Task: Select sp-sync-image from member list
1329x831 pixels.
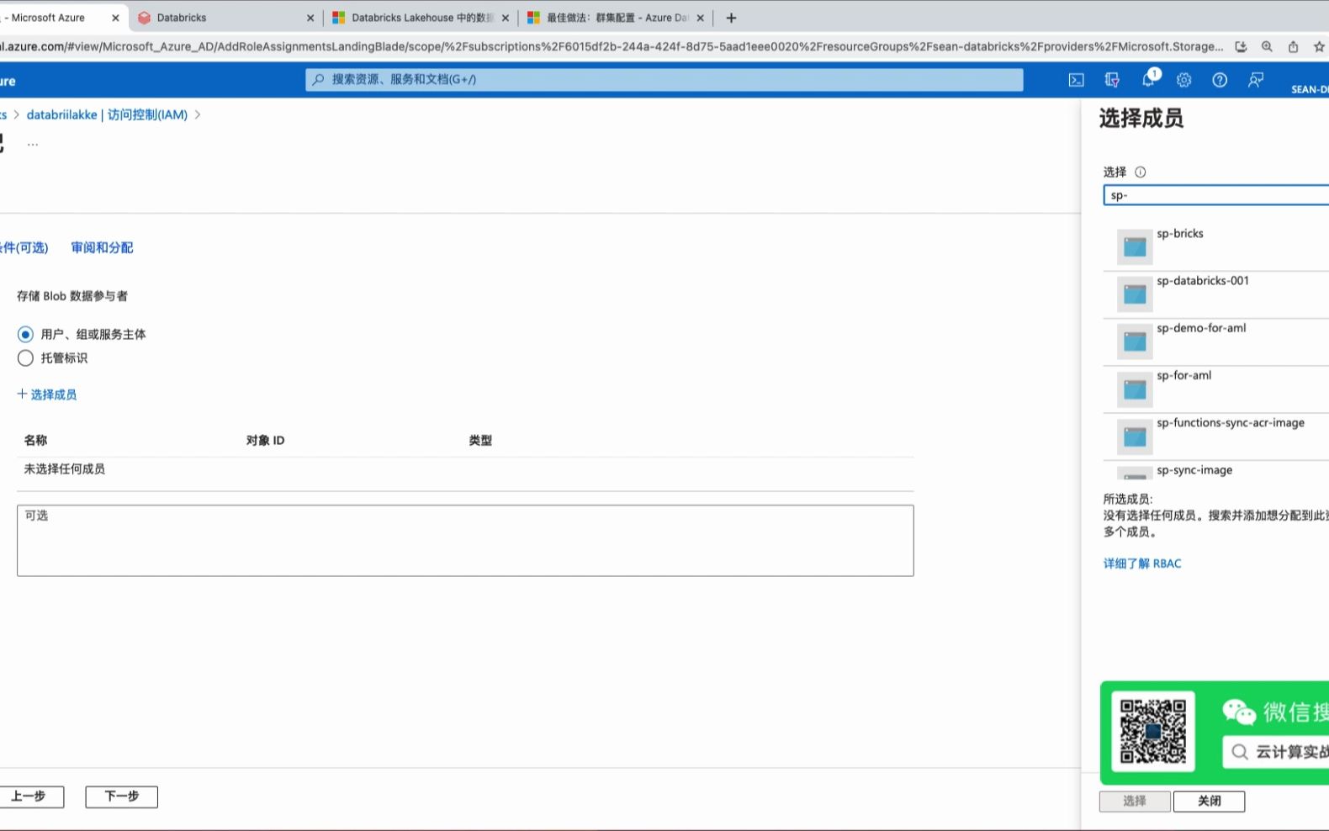Action: pos(1216,470)
